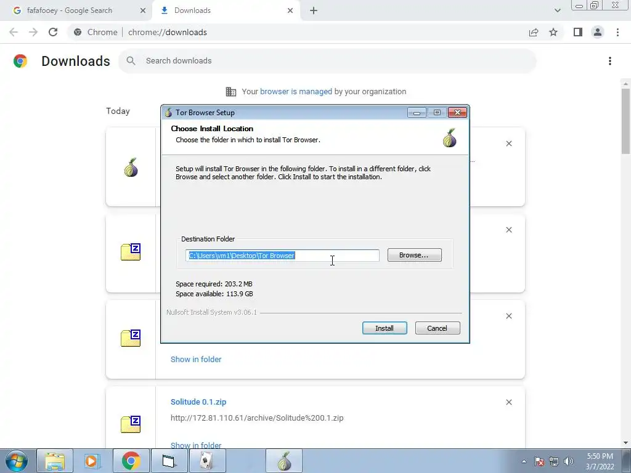Open Browse... for destination folder
Image resolution: width=631 pixels, height=473 pixels.
point(414,255)
